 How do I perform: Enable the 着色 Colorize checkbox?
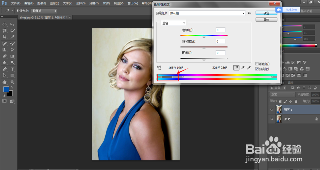257,64
